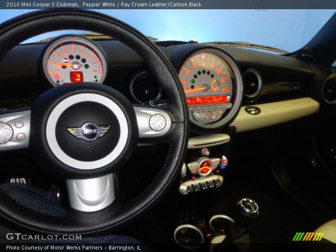This screenshot has height=252, width=336.
Task: Click the tachometer gauge behind the steering wheel
Action: (75, 62)
